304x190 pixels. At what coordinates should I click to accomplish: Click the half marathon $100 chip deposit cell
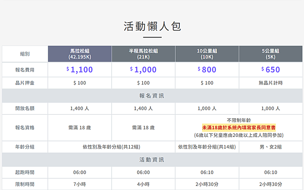click(x=143, y=83)
